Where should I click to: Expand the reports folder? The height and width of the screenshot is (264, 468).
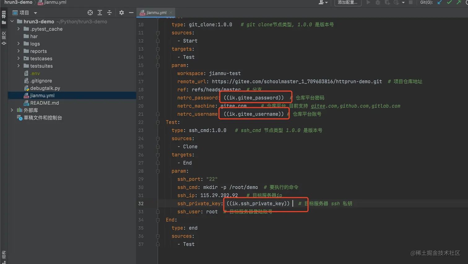click(19, 51)
